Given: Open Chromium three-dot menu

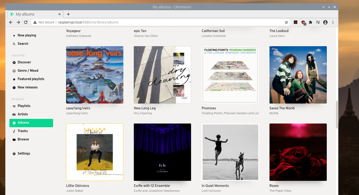Looking at the screenshot, I should click(333, 22).
